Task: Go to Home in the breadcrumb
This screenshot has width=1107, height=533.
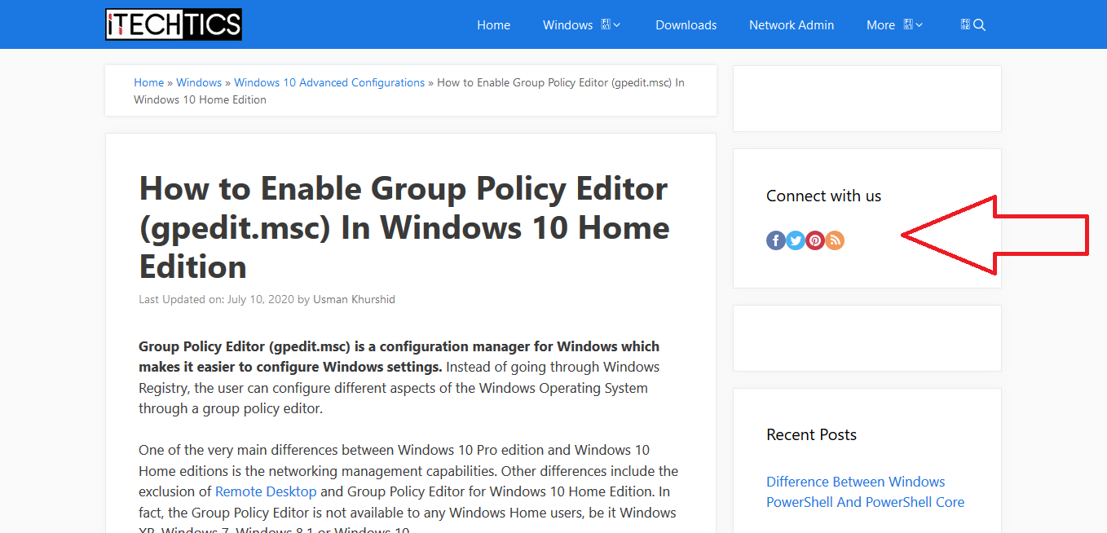Action: [149, 82]
